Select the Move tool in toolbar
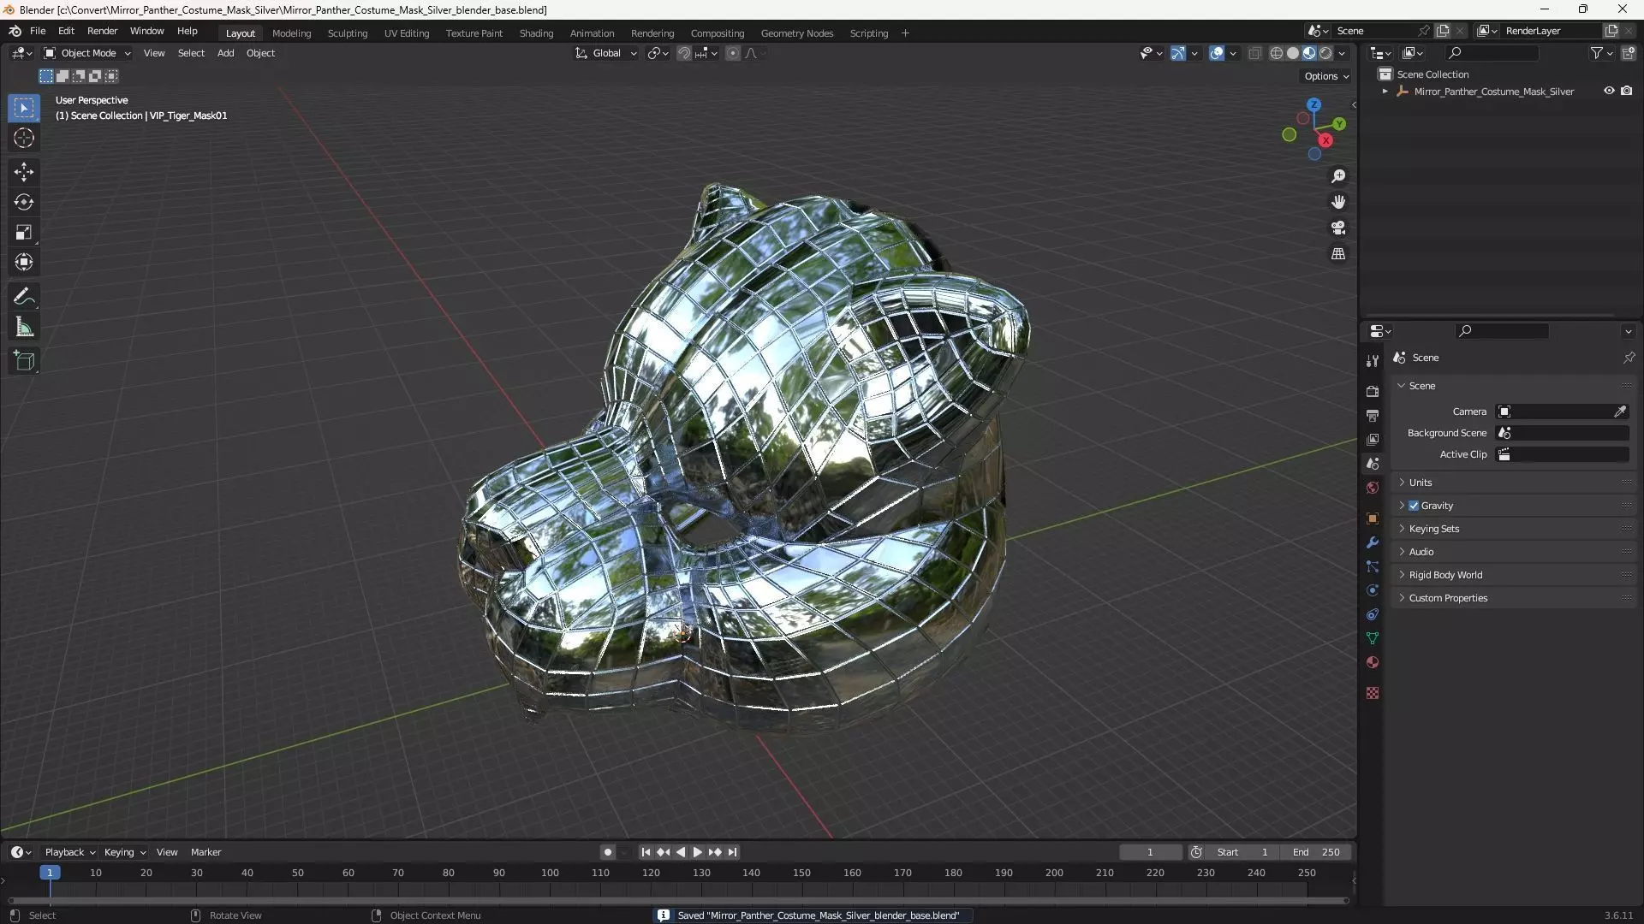This screenshot has height=924, width=1644. pos(24,172)
